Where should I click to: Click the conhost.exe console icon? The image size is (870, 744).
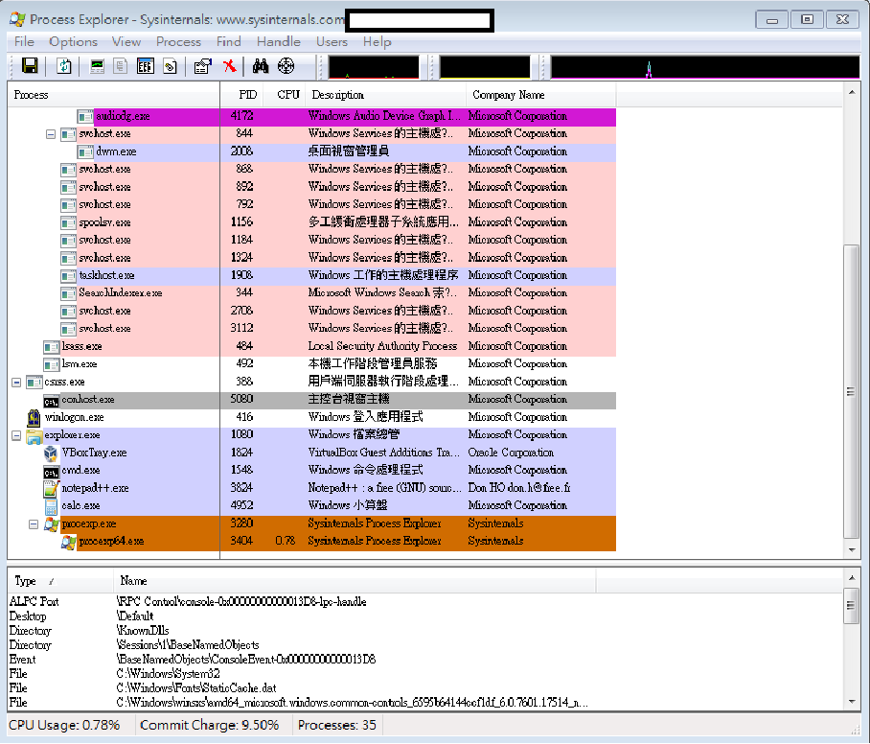tap(51, 401)
